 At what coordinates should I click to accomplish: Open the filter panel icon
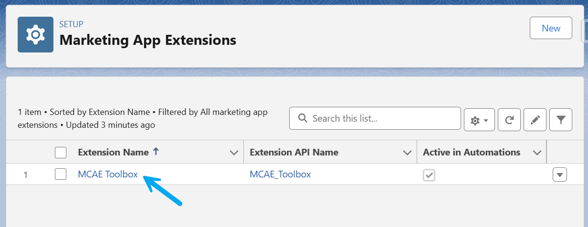click(561, 120)
